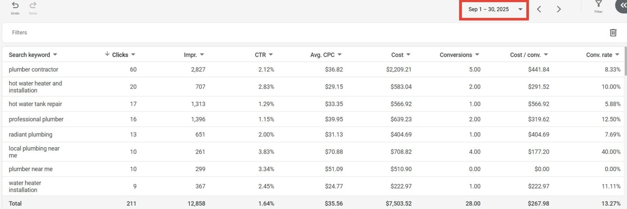Open the Avg. CPC column menu
This screenshot has height=209, width=627.
point(340,55)
